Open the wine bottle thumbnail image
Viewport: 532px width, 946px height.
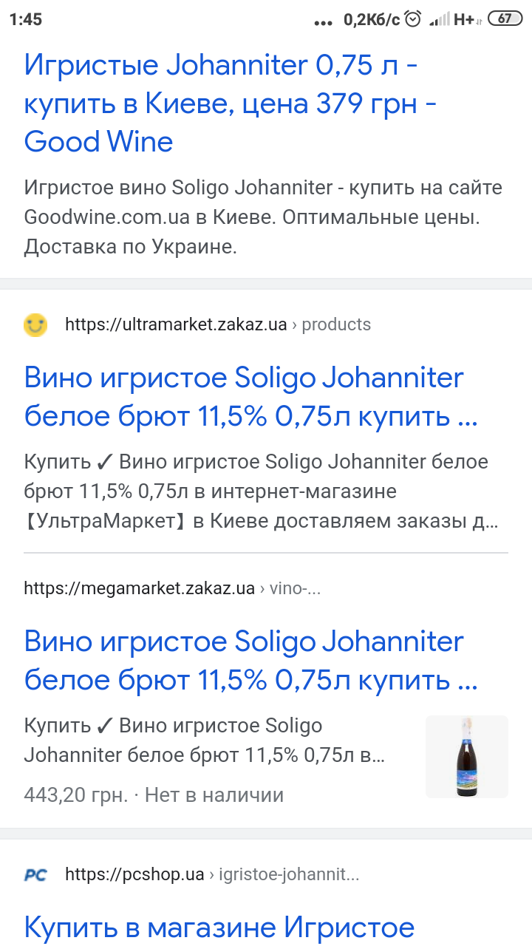tap(466, 756)
